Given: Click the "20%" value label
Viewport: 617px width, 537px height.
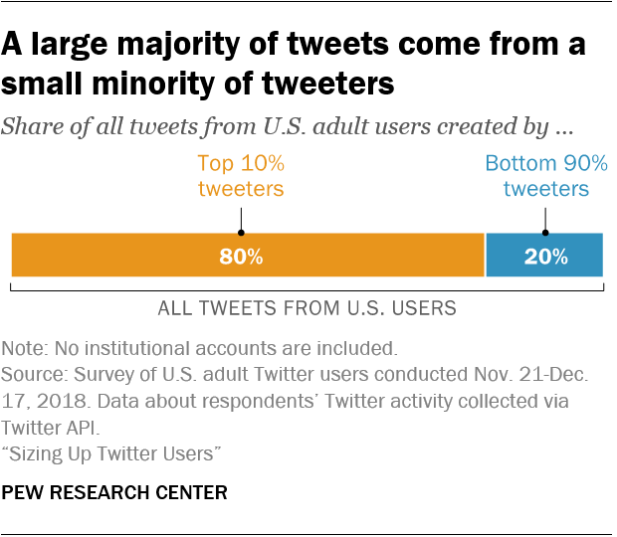Looking at the screenshot, I should click(546, 256).
